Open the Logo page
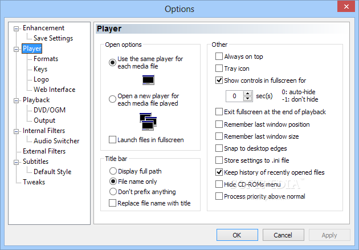Screen dimensions: 359x250 click(41, 79)
